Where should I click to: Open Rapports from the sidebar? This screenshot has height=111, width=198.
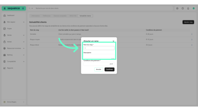click(x=10, y=68)
